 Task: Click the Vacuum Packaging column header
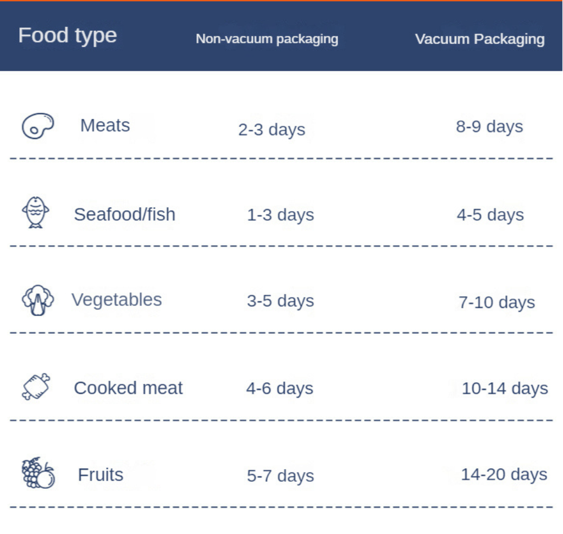point(479,39)
